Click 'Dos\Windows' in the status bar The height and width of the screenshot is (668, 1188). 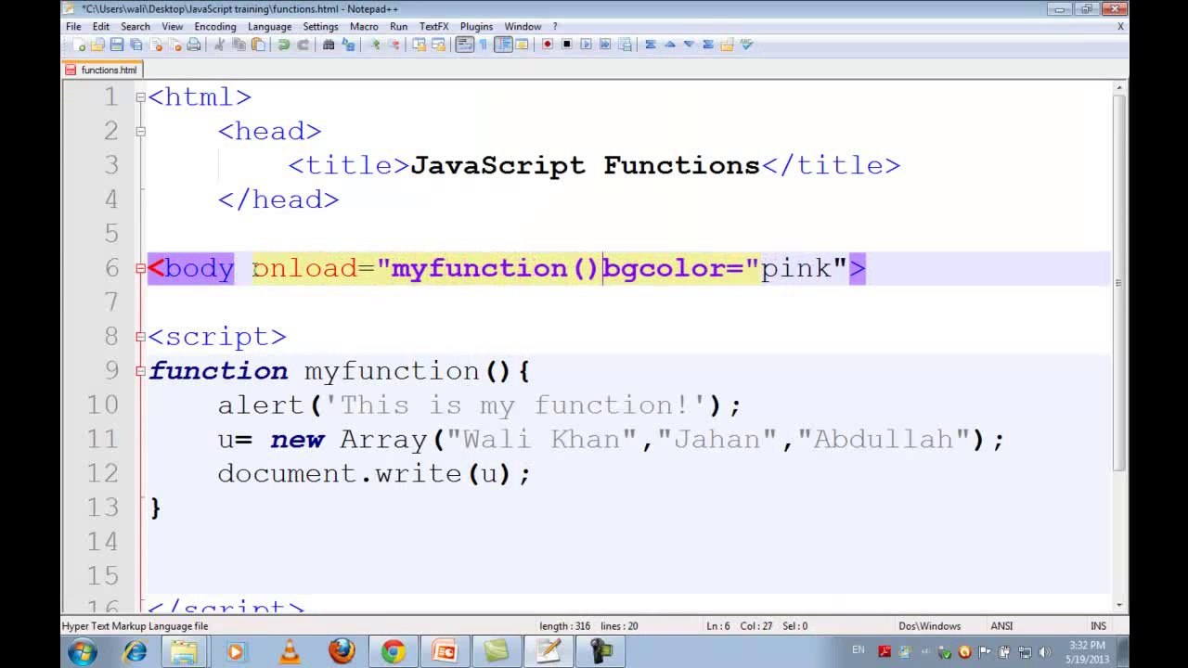(x=929, y=626)
